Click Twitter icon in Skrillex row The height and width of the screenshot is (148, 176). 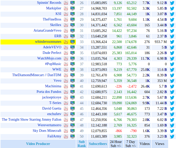pos(172,25)
